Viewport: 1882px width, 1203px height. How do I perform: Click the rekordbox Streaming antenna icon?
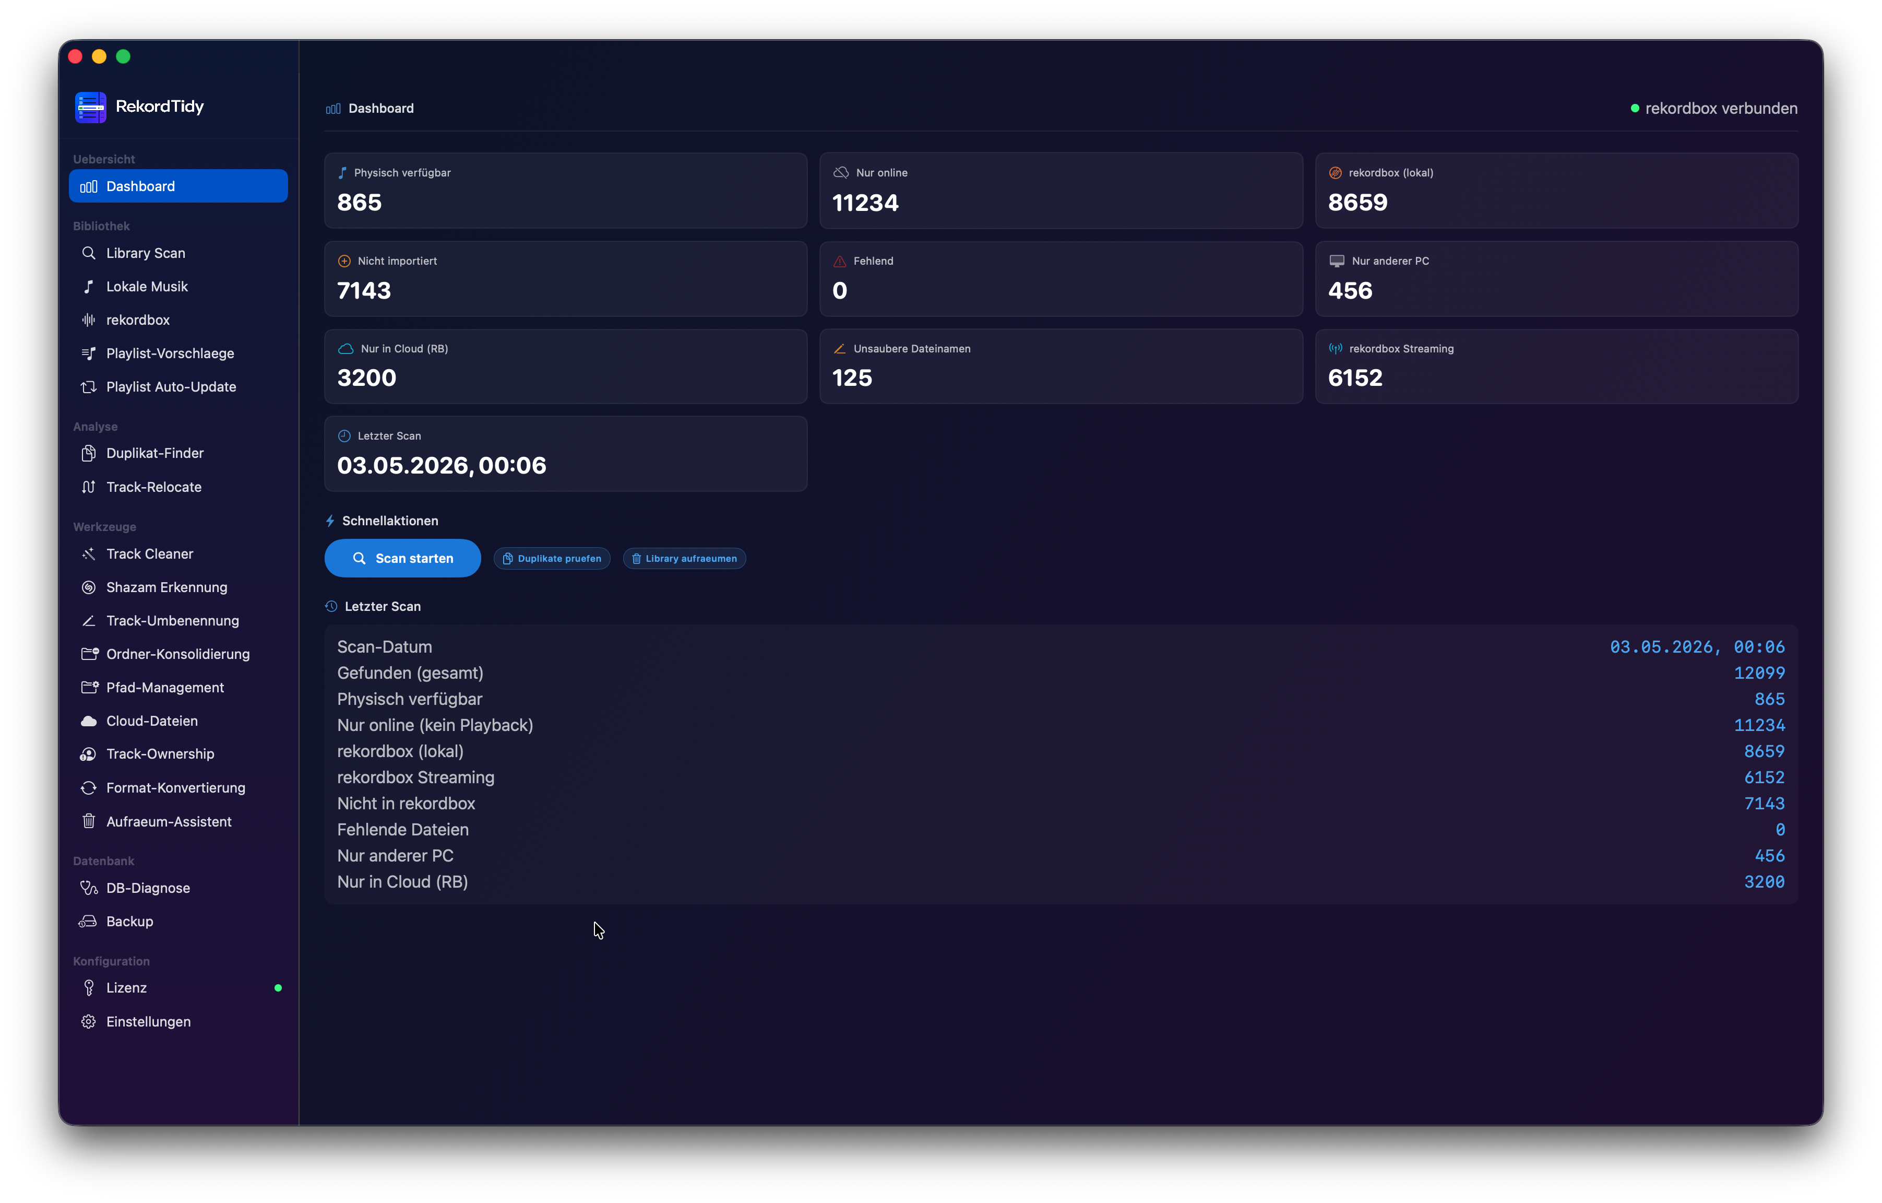click(1335, 349)
